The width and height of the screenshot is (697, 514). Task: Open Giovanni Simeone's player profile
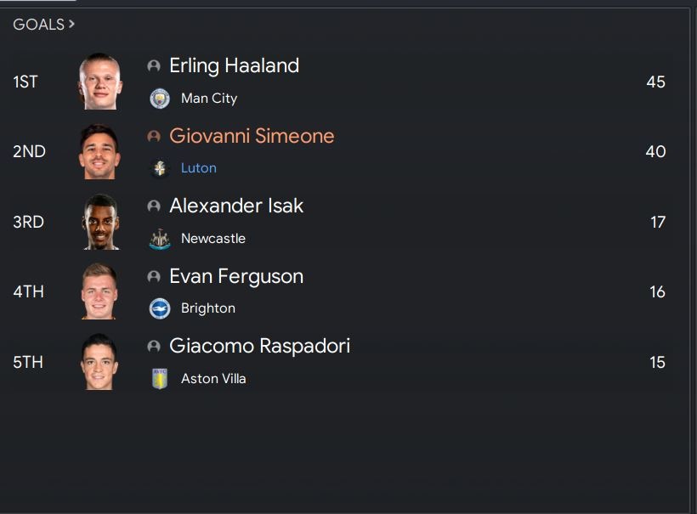click(x=252, y=136)
